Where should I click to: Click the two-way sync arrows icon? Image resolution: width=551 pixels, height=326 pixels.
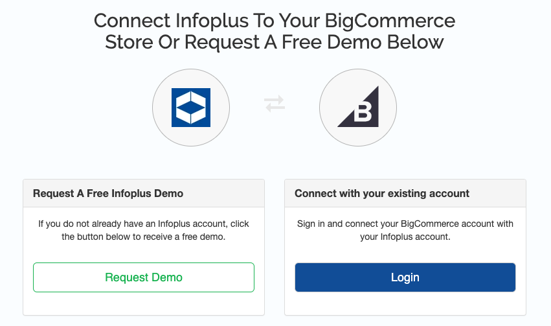[x=275, y=104]
